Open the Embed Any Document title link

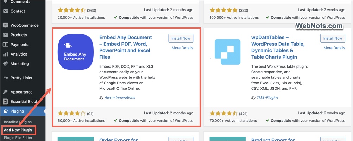coord(126,47)
